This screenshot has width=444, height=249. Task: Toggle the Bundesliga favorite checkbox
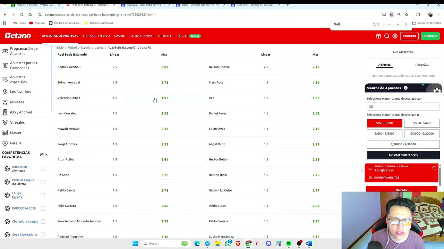pyautogui.click(x=43, y=169)
